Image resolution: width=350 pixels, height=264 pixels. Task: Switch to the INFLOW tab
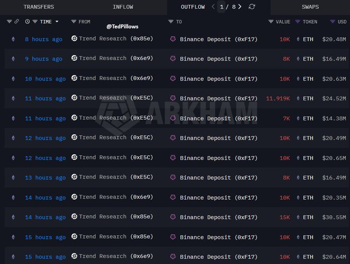click(123, 7)
